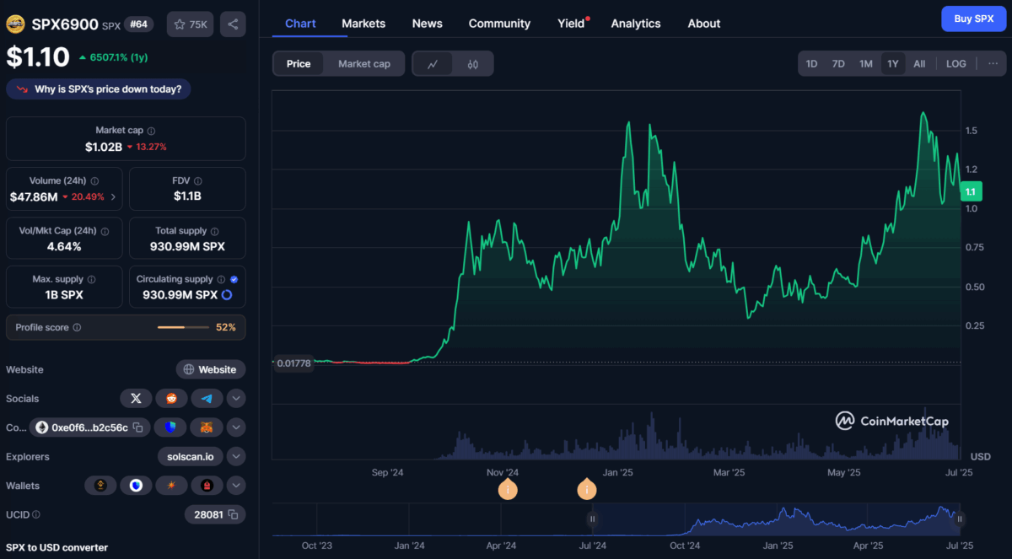Open the first wallet icon in Wallets

(100, 486)
